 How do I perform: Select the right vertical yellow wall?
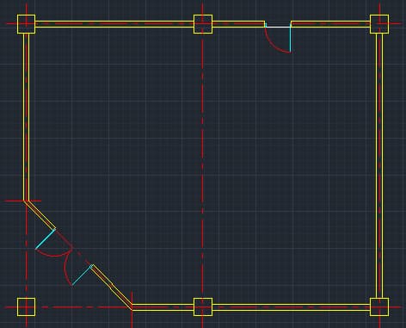tap(379, 165)
